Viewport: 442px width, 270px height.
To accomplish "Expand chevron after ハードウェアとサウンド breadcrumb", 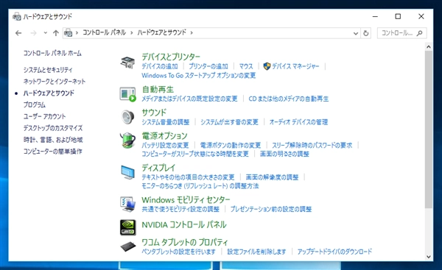I will coord(192,33).
